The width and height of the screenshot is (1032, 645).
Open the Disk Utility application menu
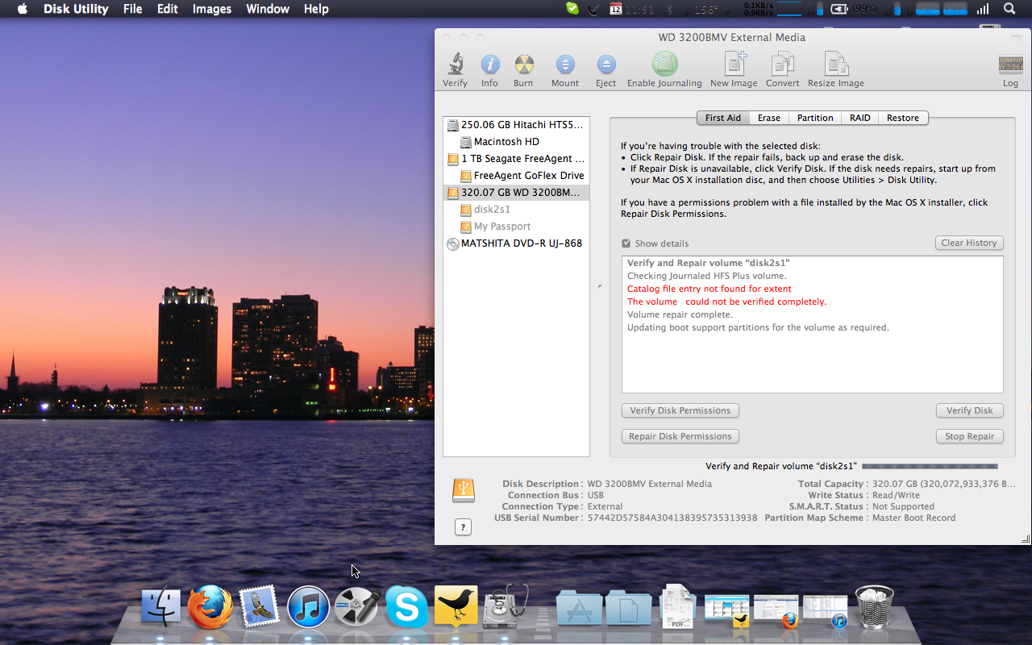(76, 9)
